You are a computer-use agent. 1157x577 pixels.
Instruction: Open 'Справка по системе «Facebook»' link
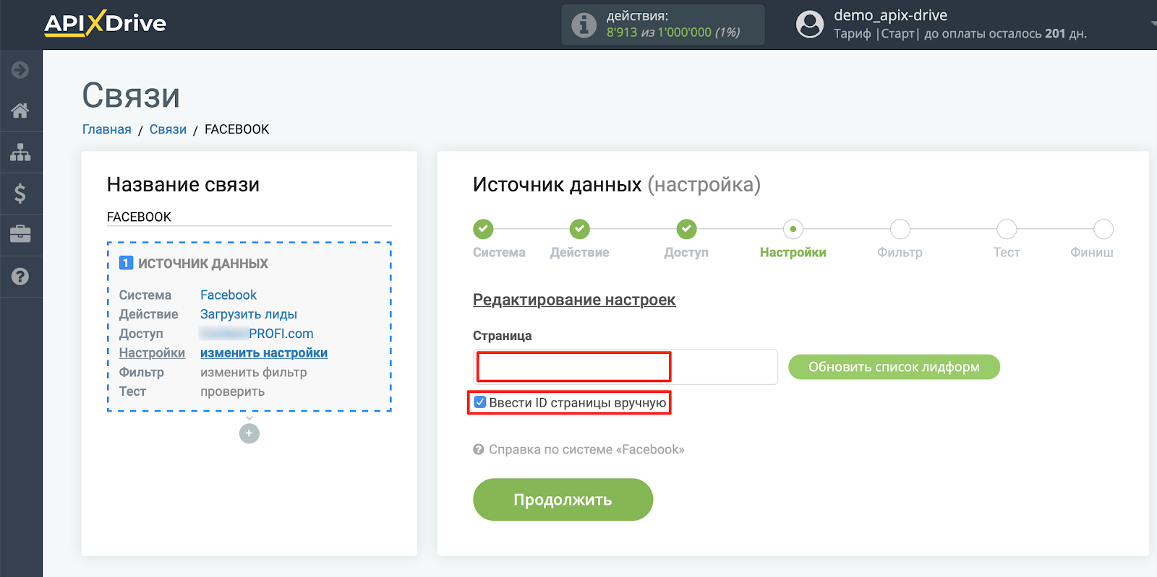586,449
